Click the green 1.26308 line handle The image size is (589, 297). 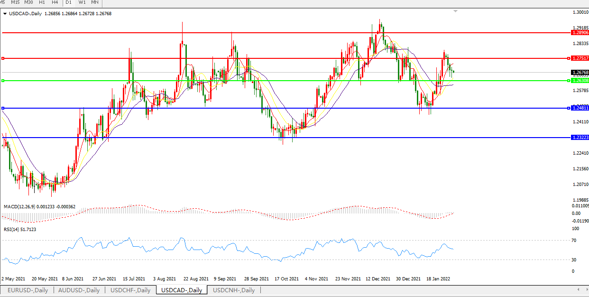tap(3, 81)
